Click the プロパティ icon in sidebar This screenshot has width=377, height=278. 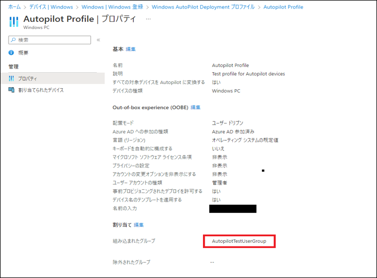11,79
